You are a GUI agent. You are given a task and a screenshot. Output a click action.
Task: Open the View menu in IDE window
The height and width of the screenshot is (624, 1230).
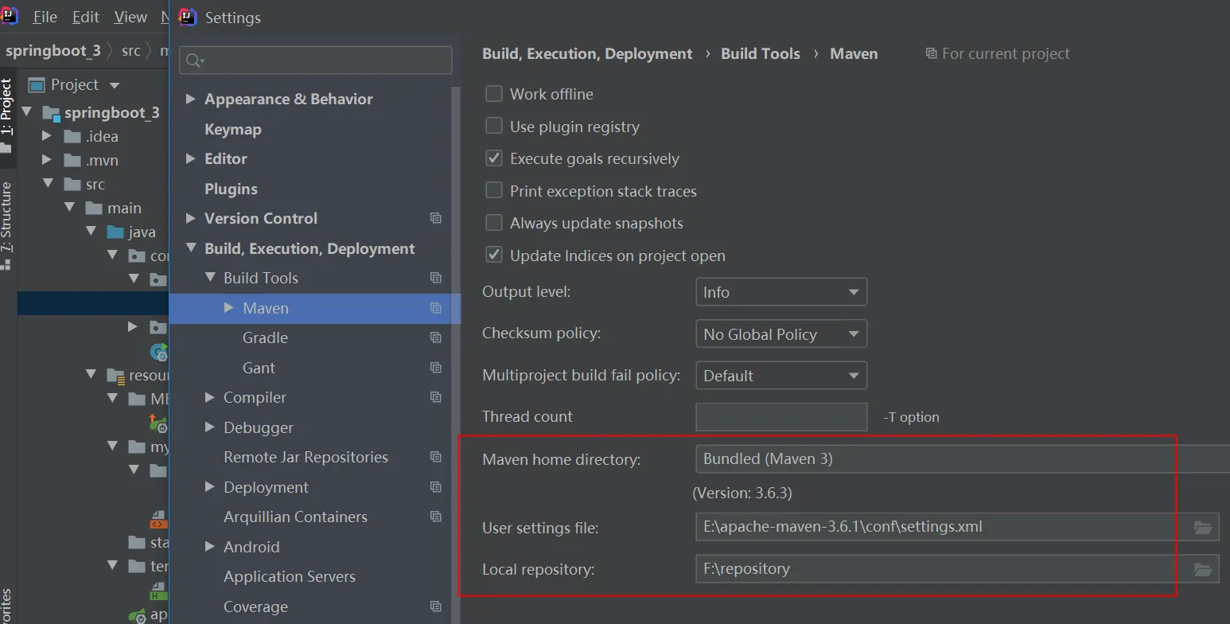130,17
